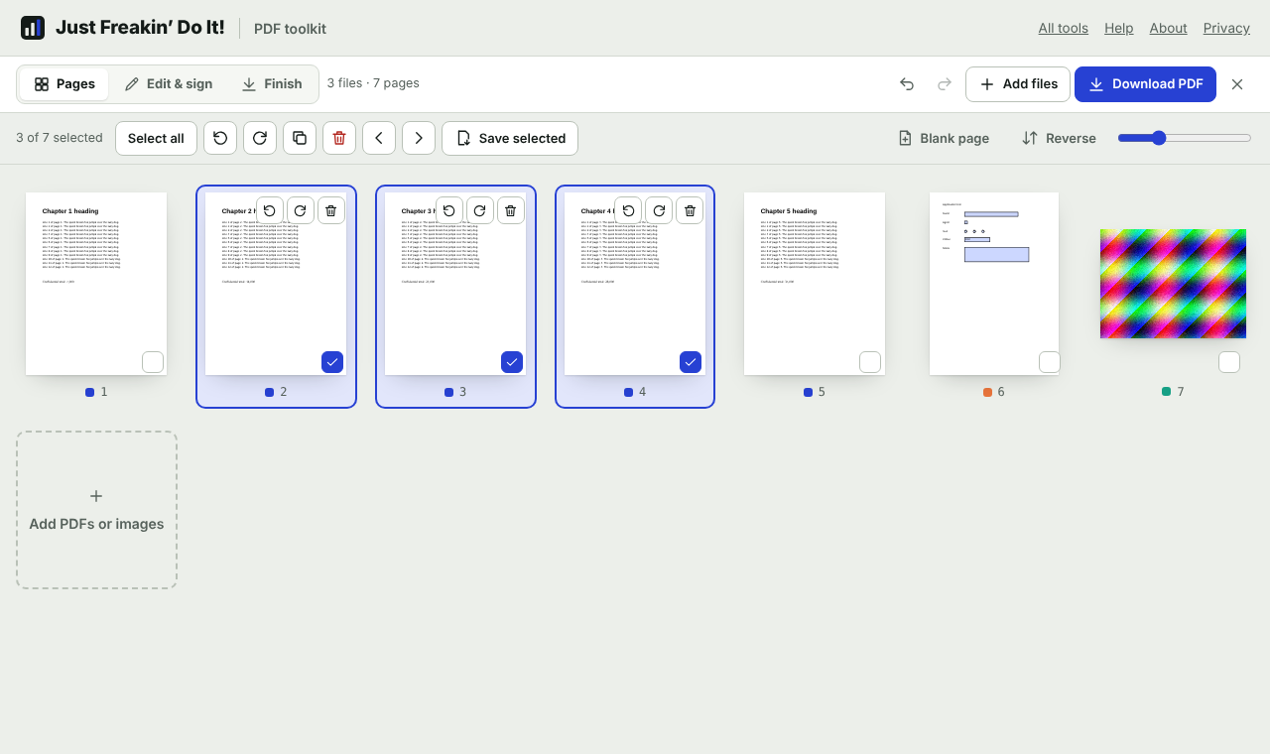The height and width of the screenshot is (754, 1270).
Task: Check the page 5 selection box
Action: coord(870,362)
